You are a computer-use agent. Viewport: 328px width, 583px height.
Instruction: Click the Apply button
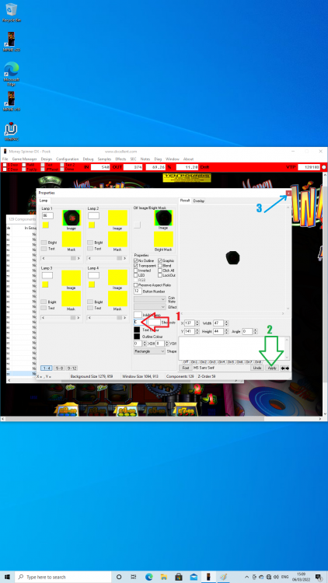(272, 368)
